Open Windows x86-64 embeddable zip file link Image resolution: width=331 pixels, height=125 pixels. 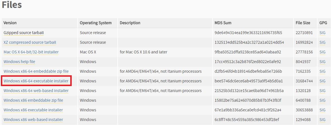[36, 71]
